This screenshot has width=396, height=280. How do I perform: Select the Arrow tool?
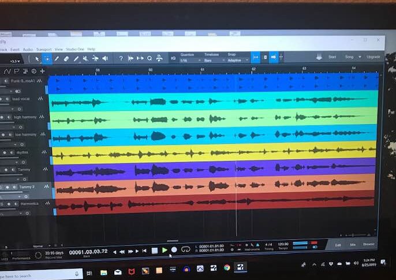tap(37, 59)
